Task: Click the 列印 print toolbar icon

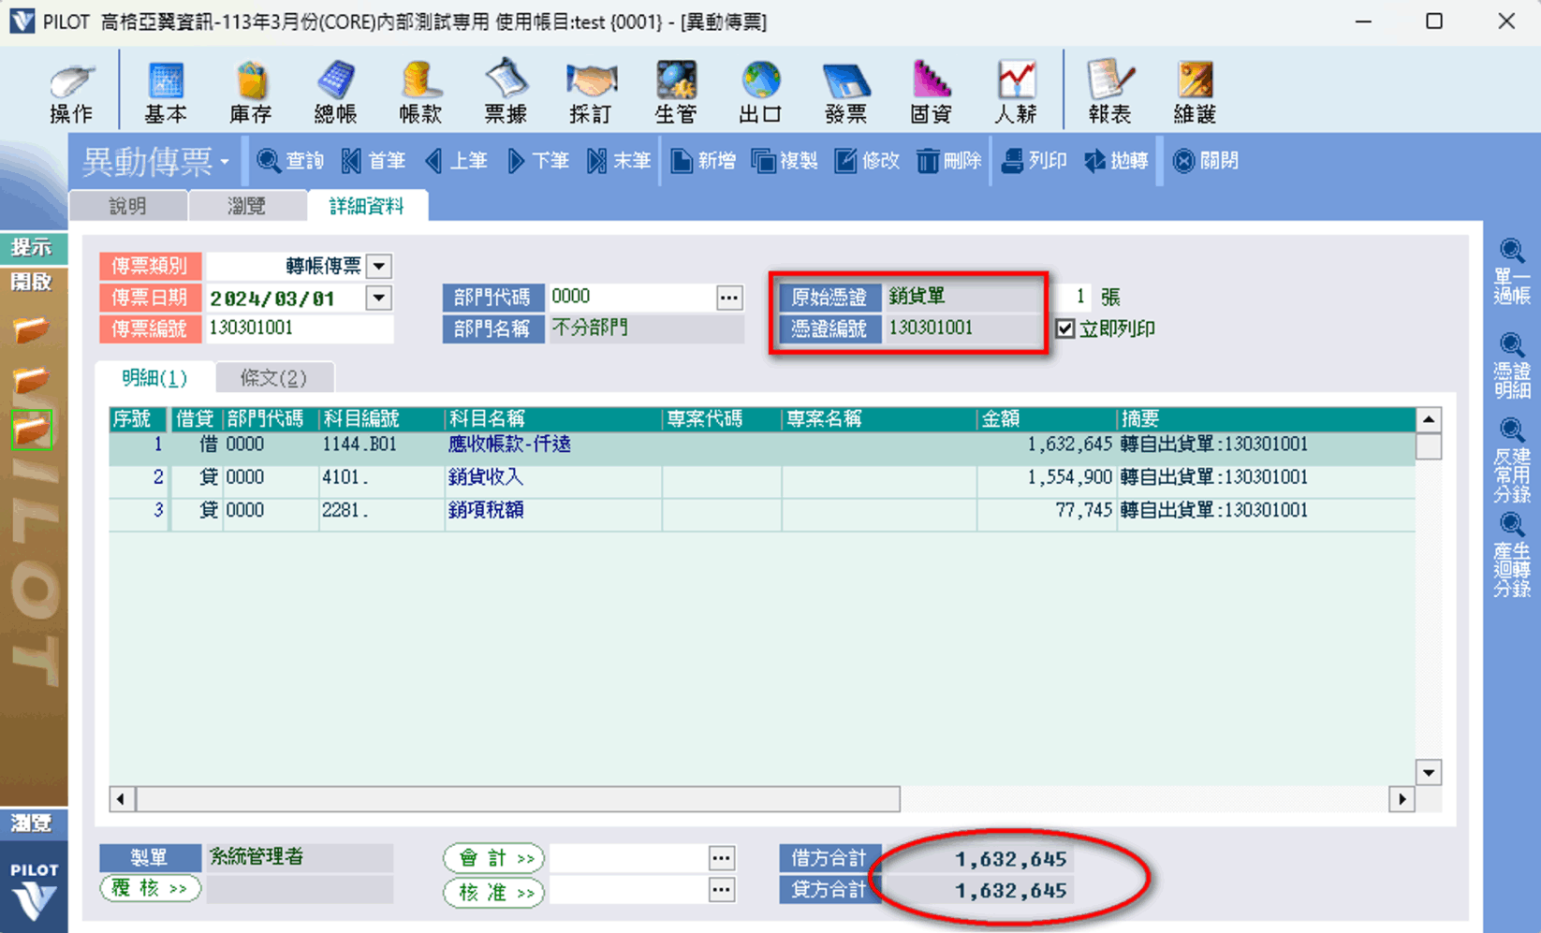Action: click(1034, 161)
